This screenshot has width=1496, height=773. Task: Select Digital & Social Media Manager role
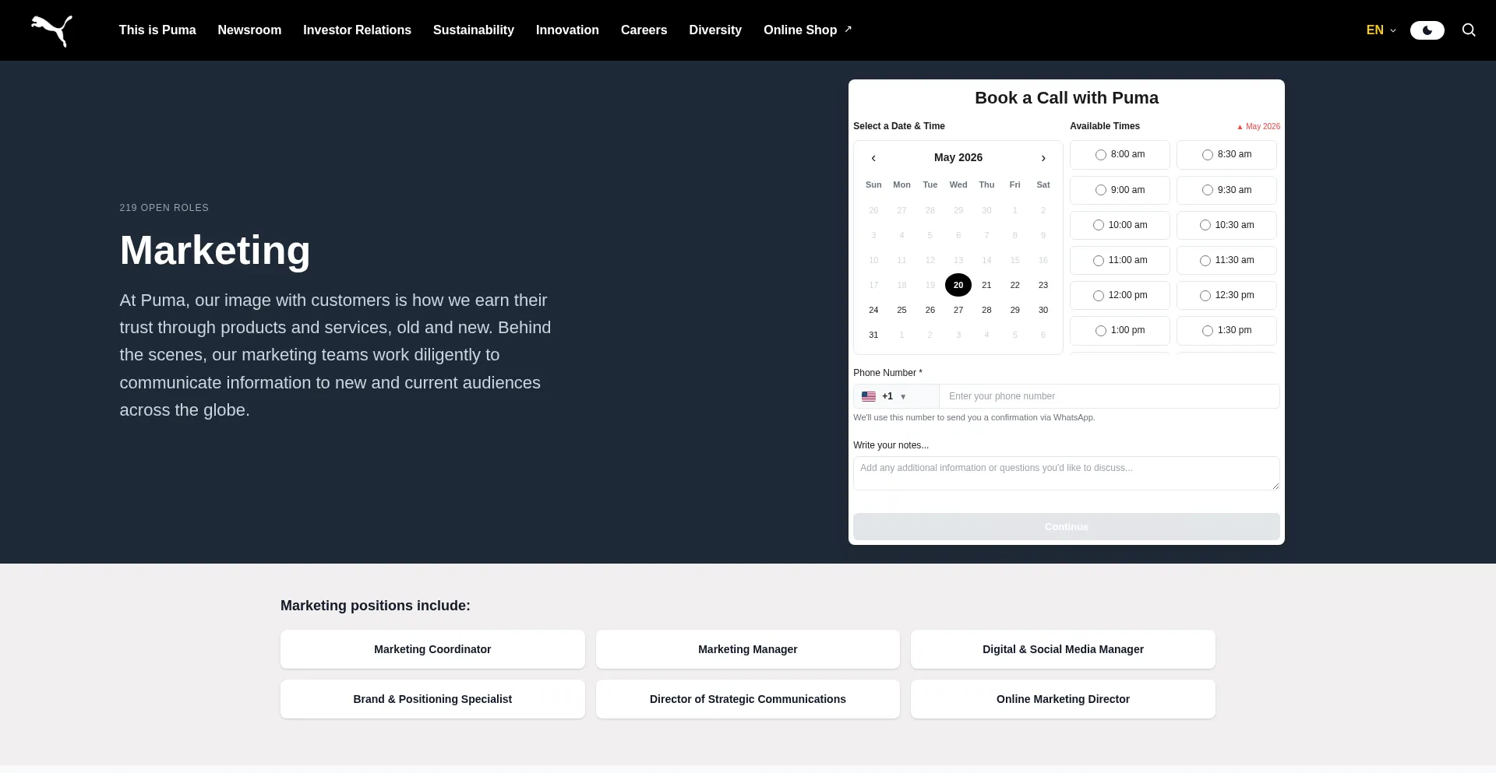(1063, 649)
